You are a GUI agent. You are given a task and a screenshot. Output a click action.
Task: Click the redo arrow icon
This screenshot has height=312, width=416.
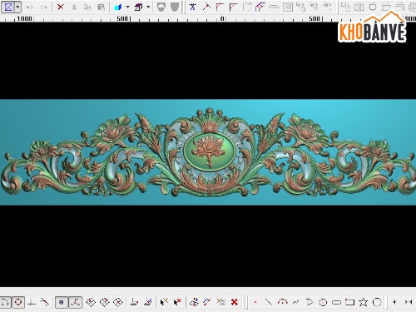coord(44,7)
